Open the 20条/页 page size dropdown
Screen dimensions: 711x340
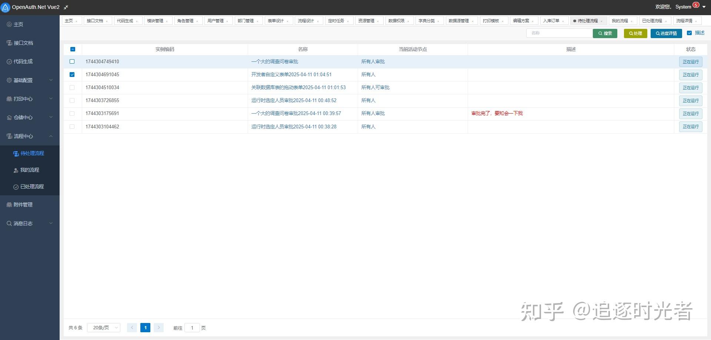[103, 327]
